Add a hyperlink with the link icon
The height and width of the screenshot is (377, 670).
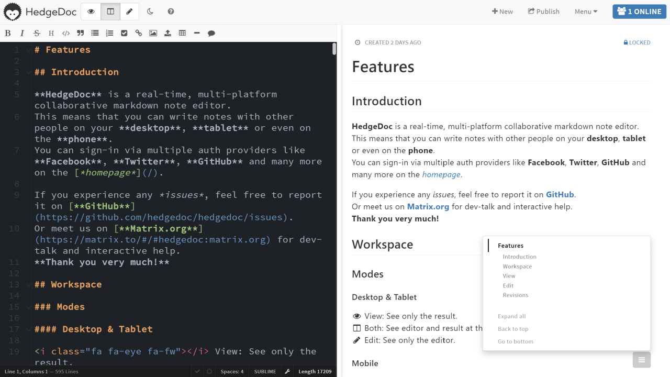click(138, 32)
